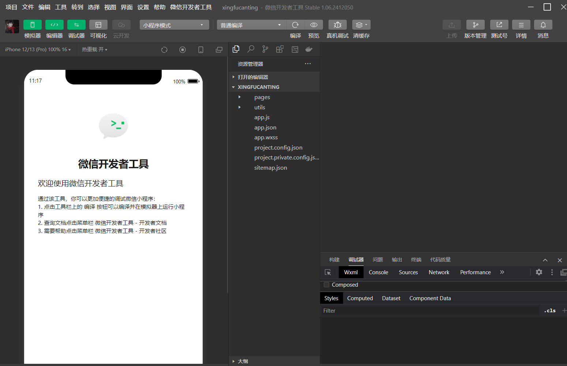Open preview with the eye icon
The image size is (567, 366).
[314, 24]
